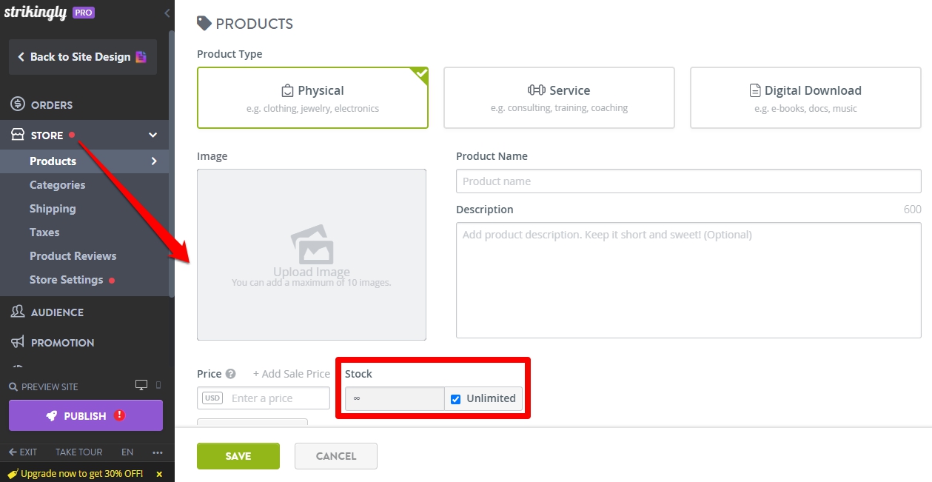The height and width of the screenshot is (482, 932).
Task: Uncheck the Unlimited stock checkbox
Action: [x=456, y=398]
